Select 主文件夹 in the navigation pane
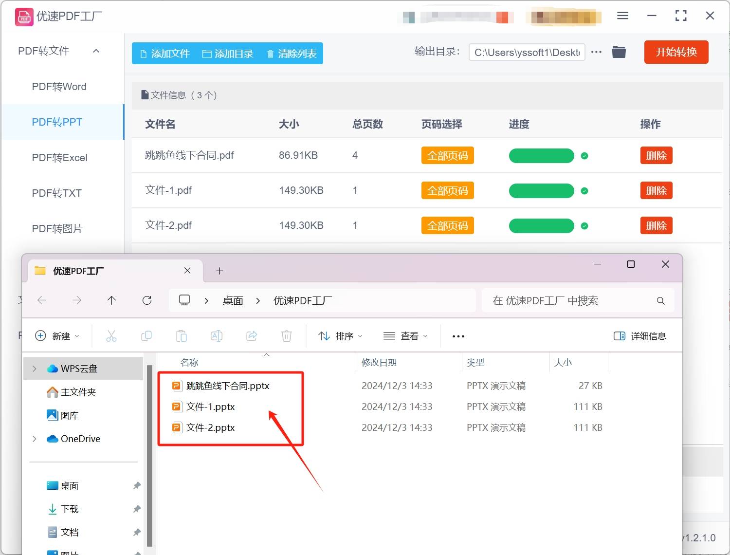Screen dimensions: 730x555 pos(72,392)
